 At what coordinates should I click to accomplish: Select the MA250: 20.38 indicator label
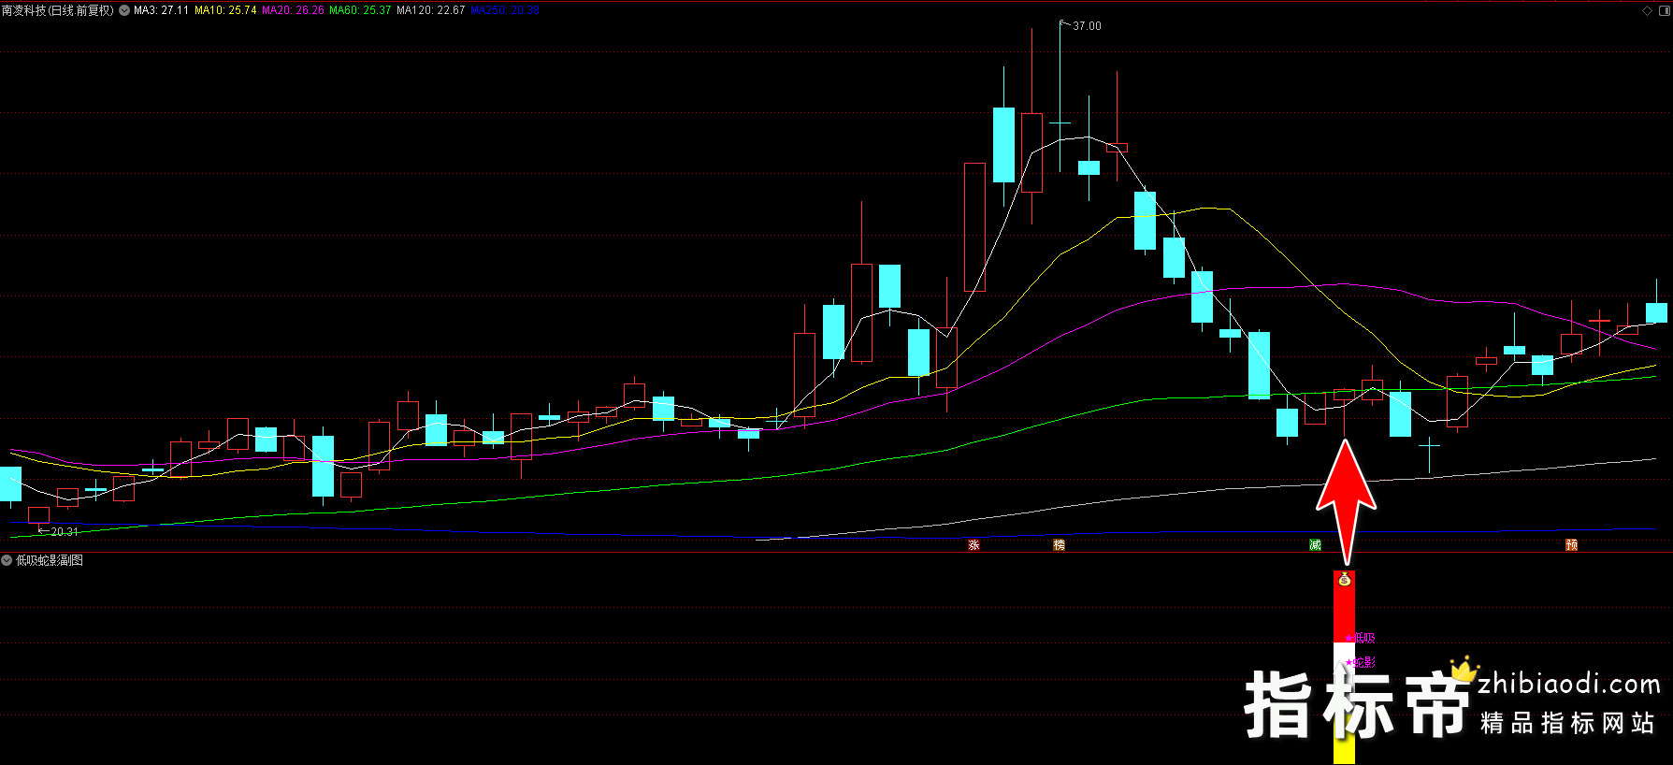pyautogui.click(x=505, y=10)
